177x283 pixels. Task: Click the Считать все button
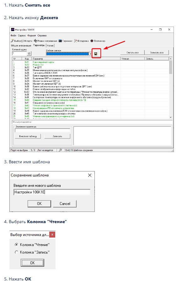click(132, 53)
